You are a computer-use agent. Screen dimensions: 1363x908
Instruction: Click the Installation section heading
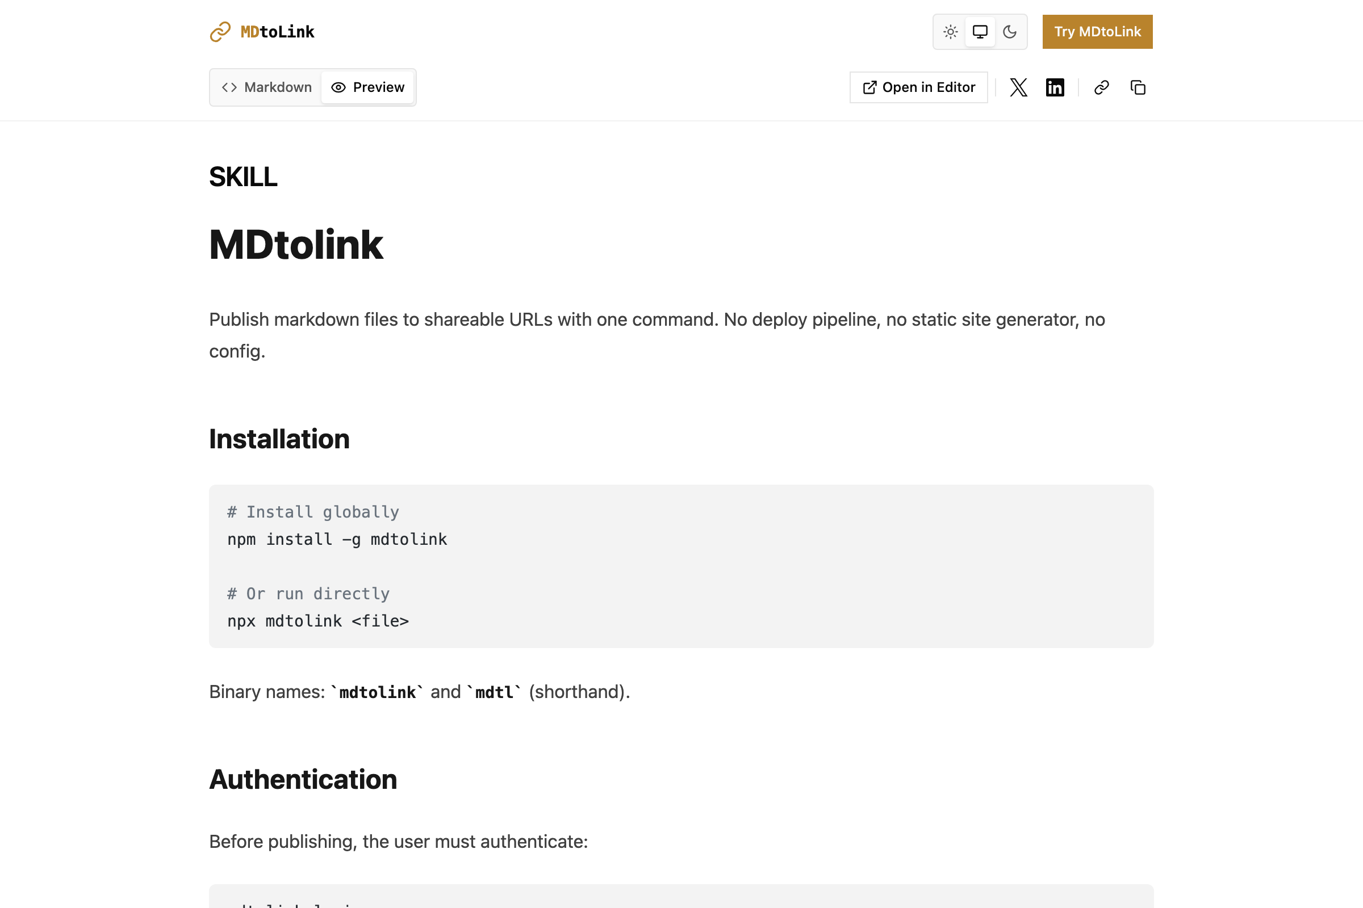(x=279, y=439)
